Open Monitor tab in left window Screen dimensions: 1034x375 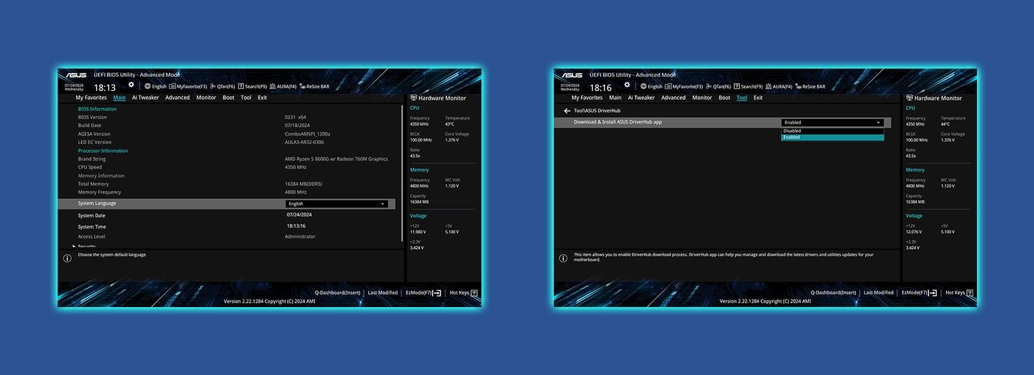click(206, 98)
